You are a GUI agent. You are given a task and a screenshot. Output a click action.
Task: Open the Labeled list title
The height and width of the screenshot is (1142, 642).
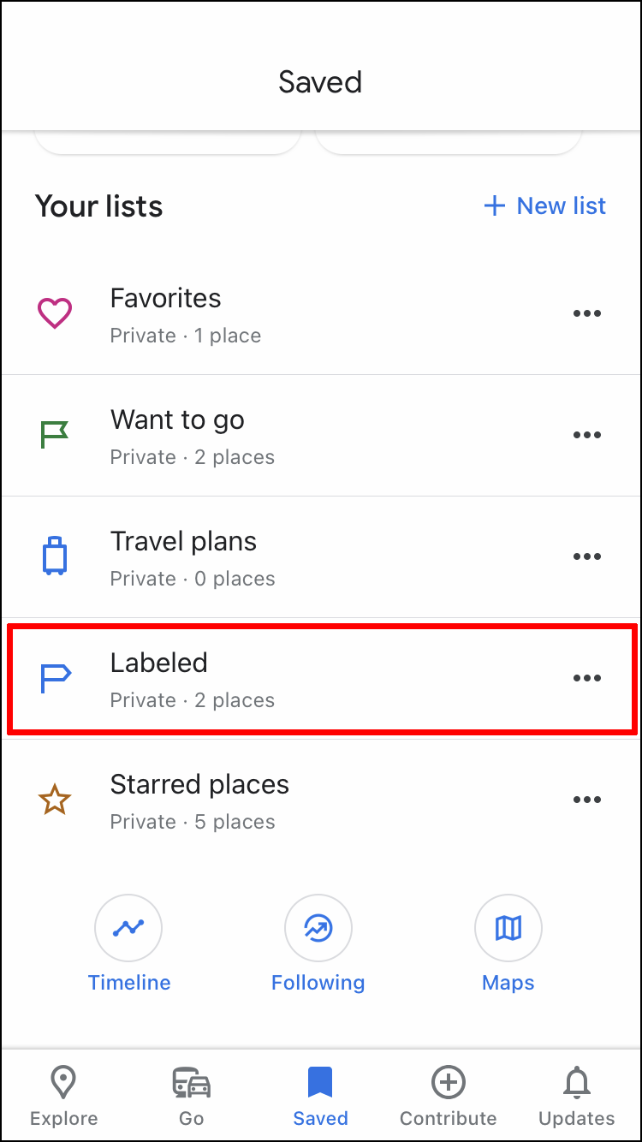[x=159, y=663]
